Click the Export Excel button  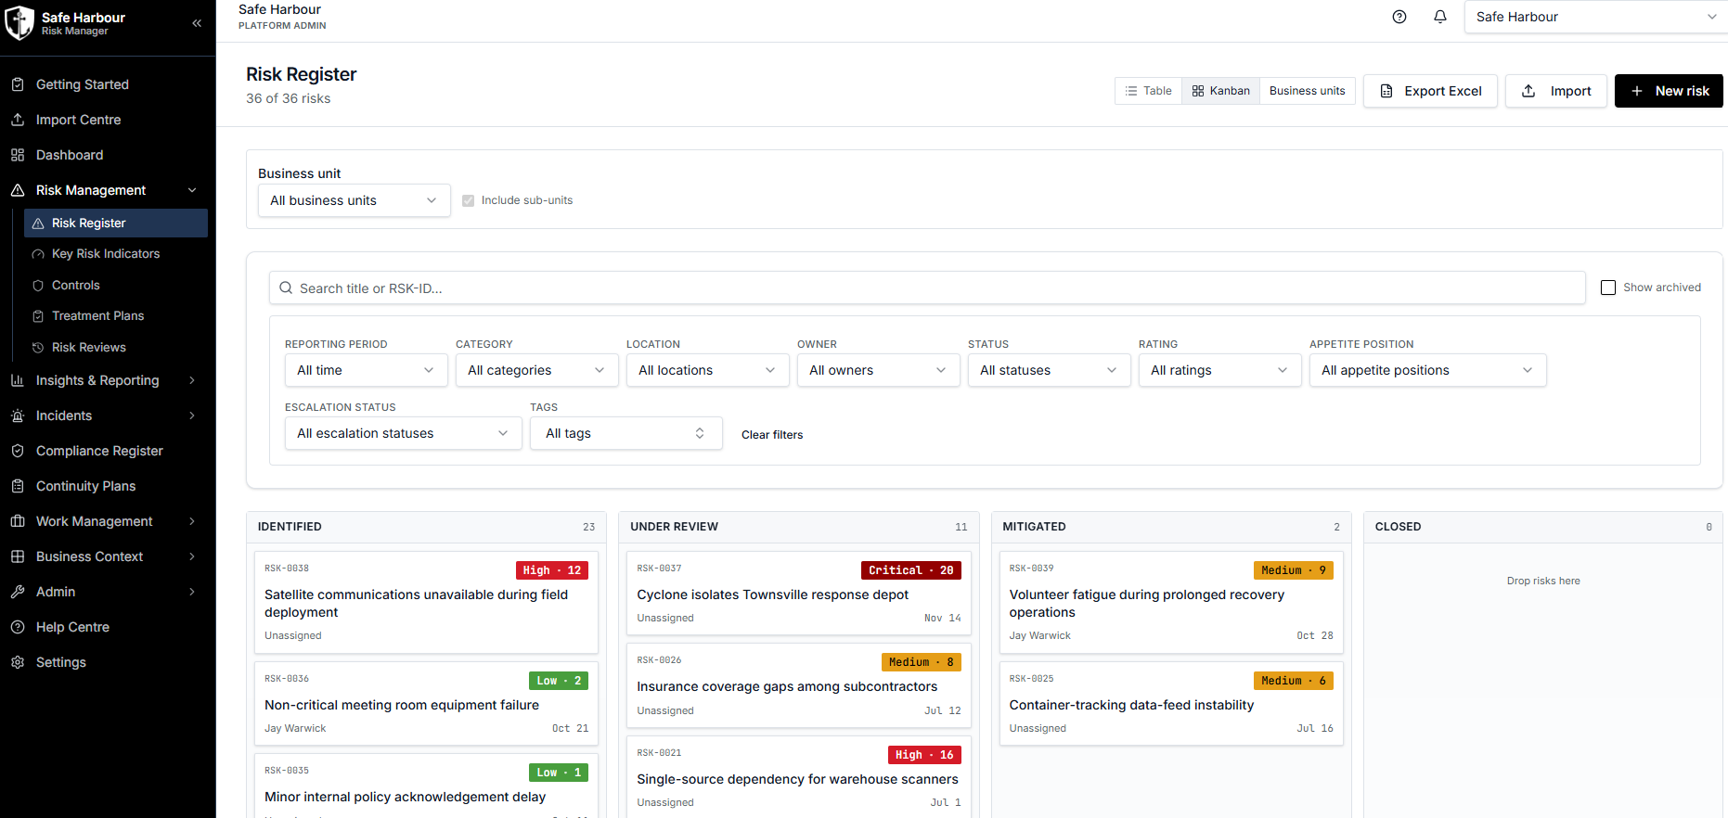pos(1430,91)
